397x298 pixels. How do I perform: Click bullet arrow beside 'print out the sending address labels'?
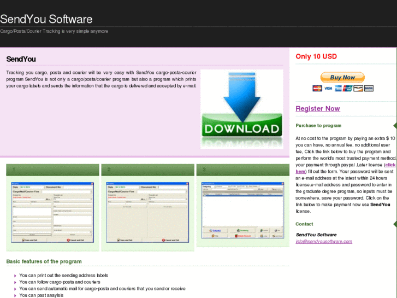pyautogui.click(x=15, y=276)
